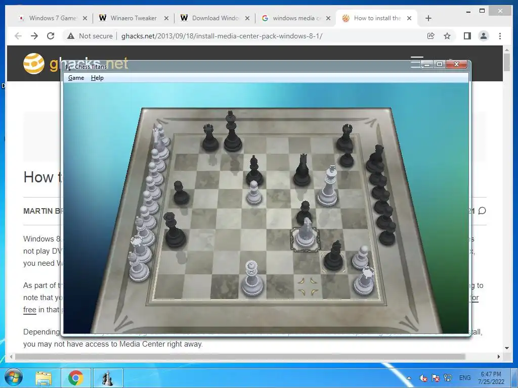Switch to the Download Windows tab

214,18
